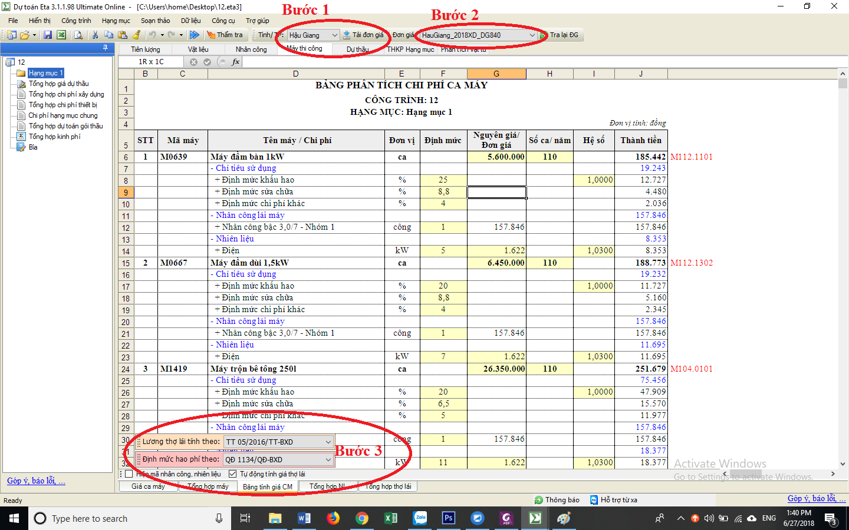Enable 'Hiện mã nhân công, nhiên liệu' checkbox
Viewport: 849px width, 530px height.
point(129,474)
